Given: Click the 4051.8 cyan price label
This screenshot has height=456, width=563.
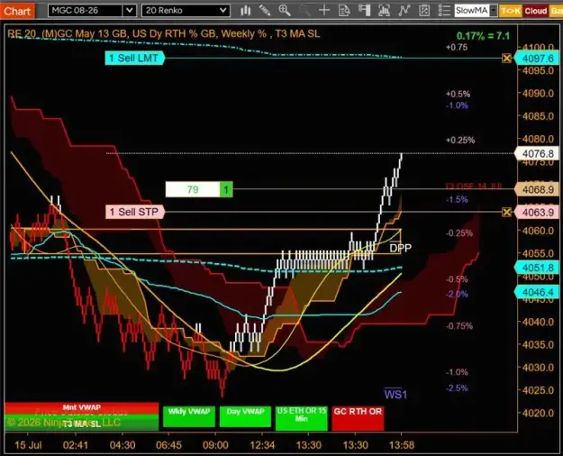Looking at the screenshot, I should pyautogui.click(x=537, y=268).
